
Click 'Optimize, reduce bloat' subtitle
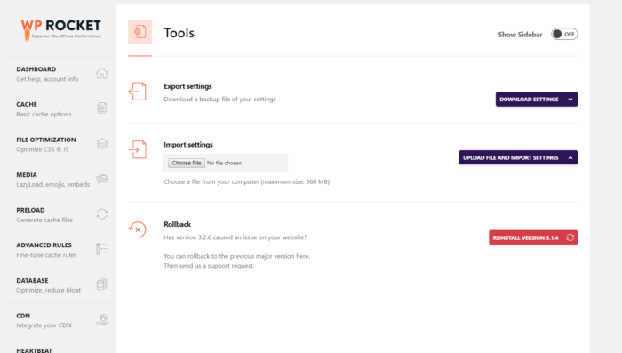[x=48, y=290]
